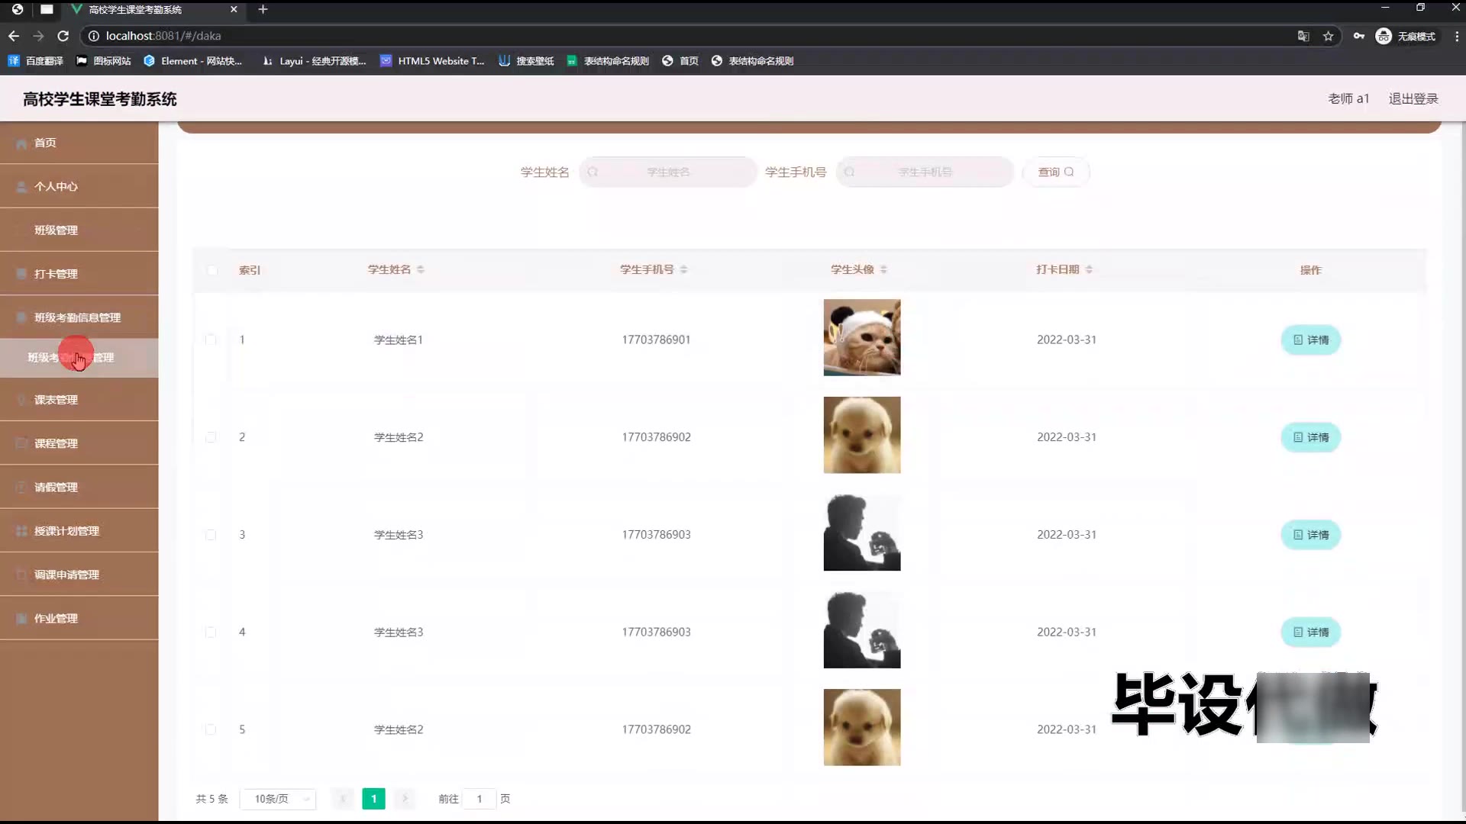Click the 查询 search button

1055,172
